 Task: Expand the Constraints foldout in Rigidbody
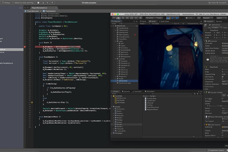(204, 87)
